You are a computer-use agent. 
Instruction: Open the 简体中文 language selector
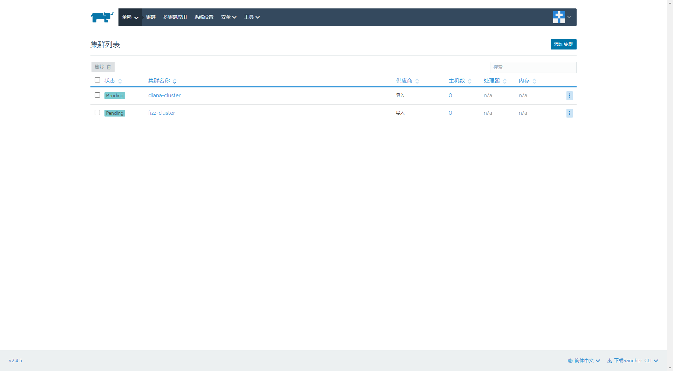point(584,360)
